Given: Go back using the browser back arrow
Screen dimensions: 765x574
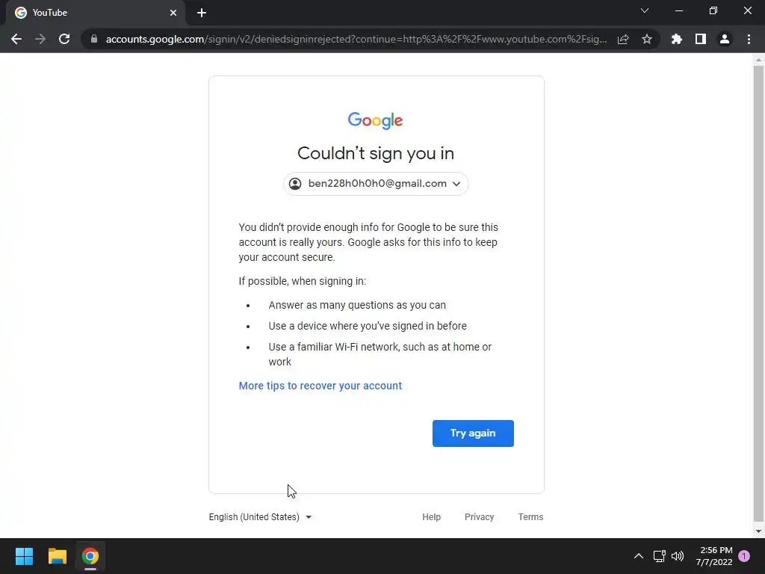Looking at the screenshot, I should 16,39.
